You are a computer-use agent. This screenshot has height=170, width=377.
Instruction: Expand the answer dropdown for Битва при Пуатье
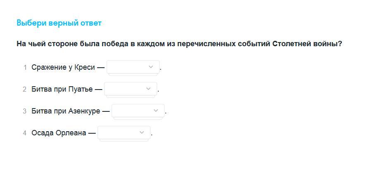pyautogui.click(x=130, y=89)
